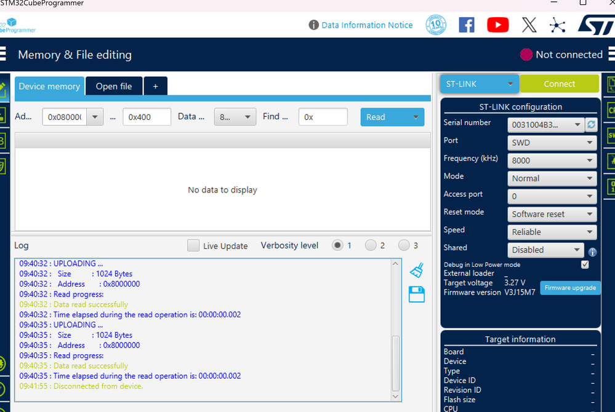Click the 'ST-LINK configuration' panel heading
This screenshot has width=615, height=412.
tap(520, 107)
